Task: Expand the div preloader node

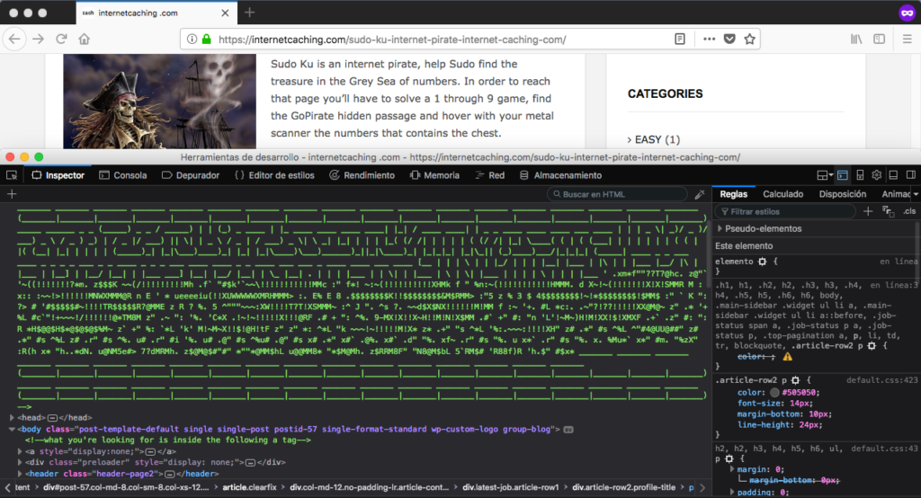Action: [x=20, y=462]
